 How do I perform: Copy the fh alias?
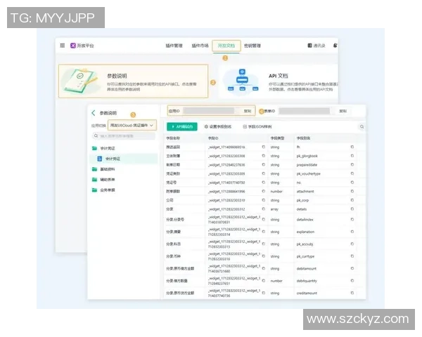coord(352,147)
